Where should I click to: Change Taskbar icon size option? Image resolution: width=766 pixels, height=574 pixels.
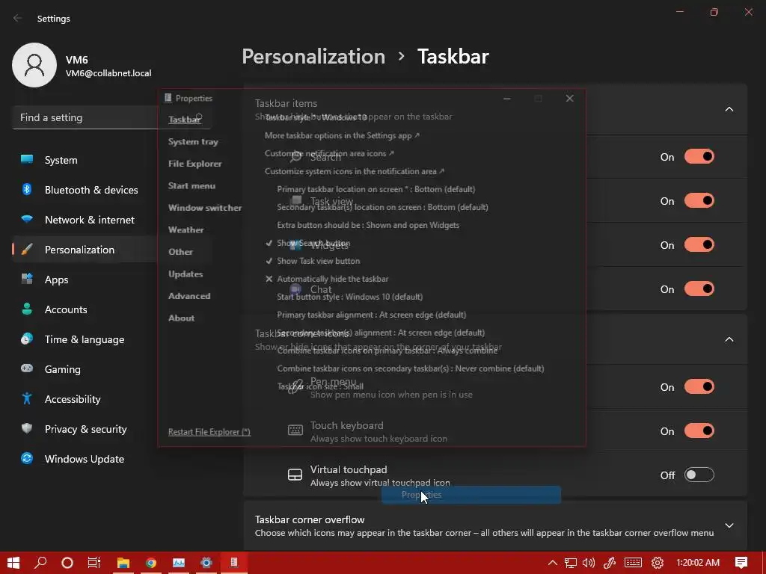pyautogui.click(x=320, y=386)
